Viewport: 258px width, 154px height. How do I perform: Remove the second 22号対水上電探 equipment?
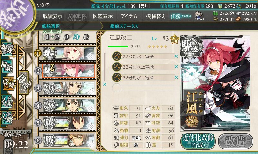(x=176, y=67)
